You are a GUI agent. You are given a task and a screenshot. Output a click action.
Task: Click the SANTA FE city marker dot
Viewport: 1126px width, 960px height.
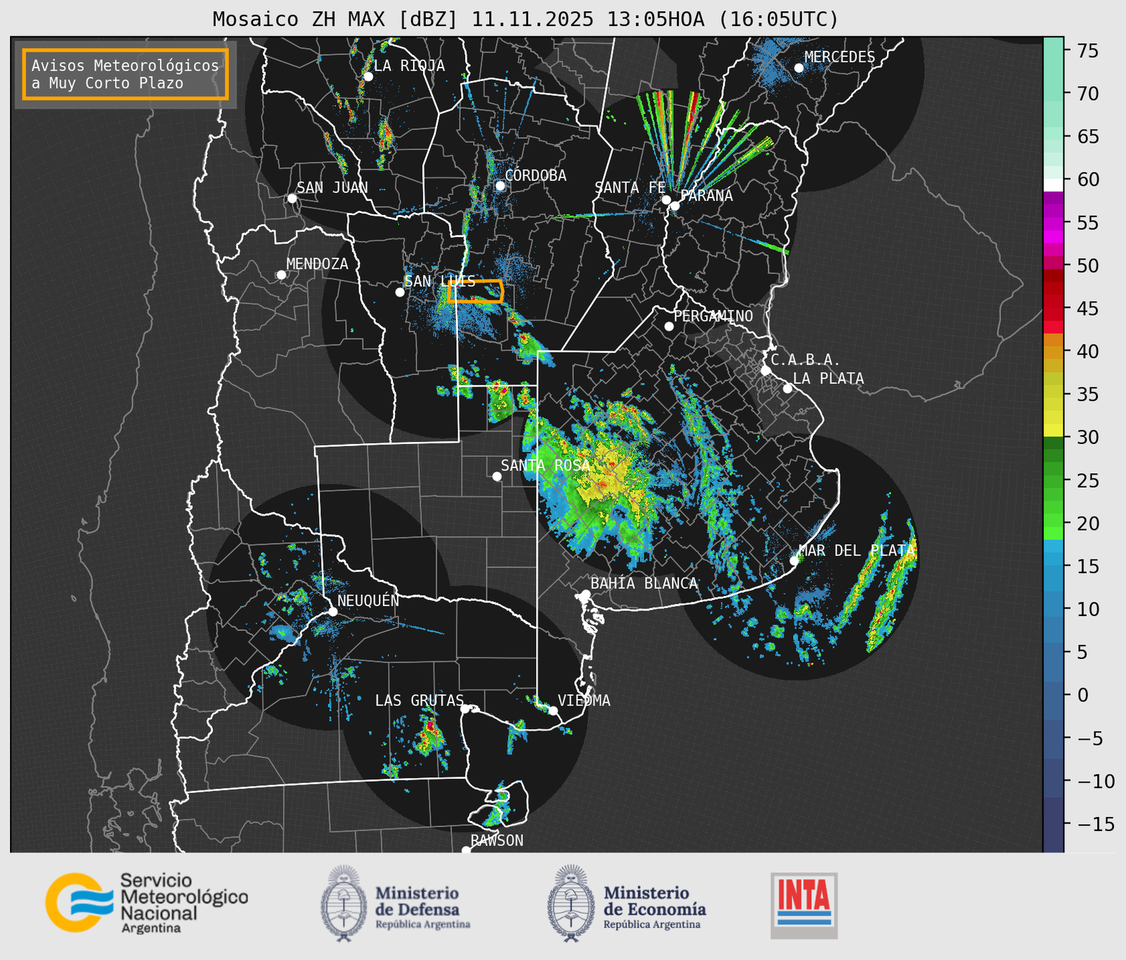tap(666, 200)
